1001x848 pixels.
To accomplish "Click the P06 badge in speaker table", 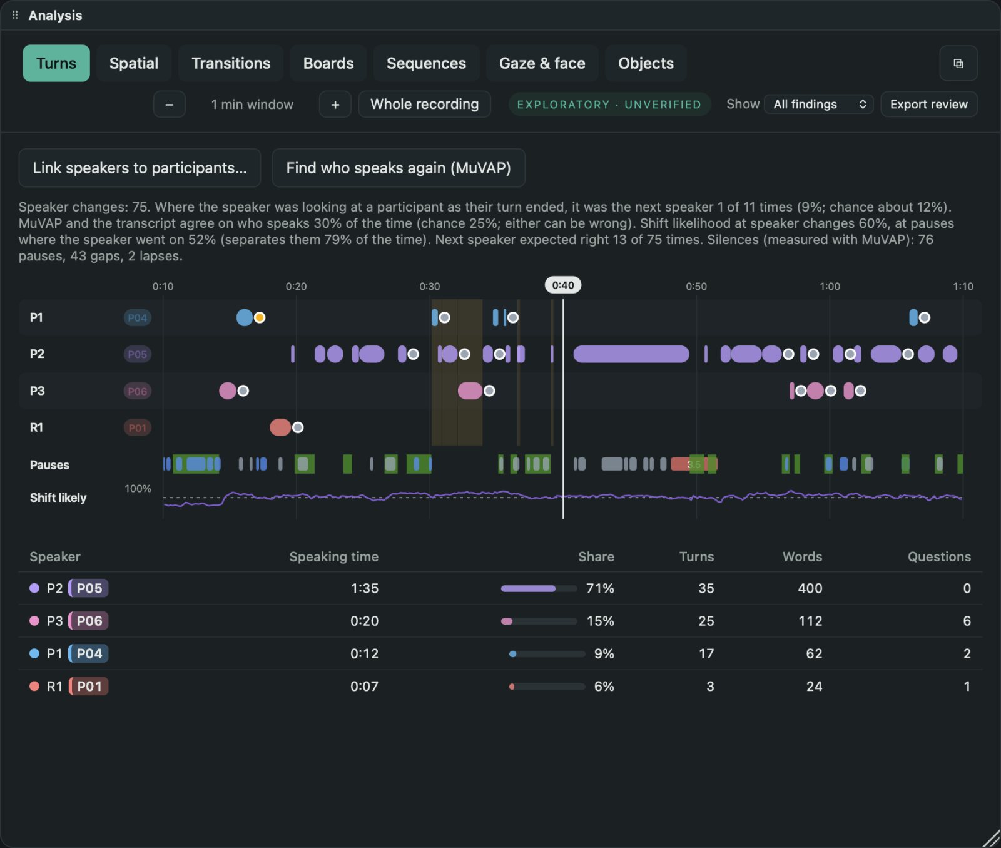I will (89, 621).
